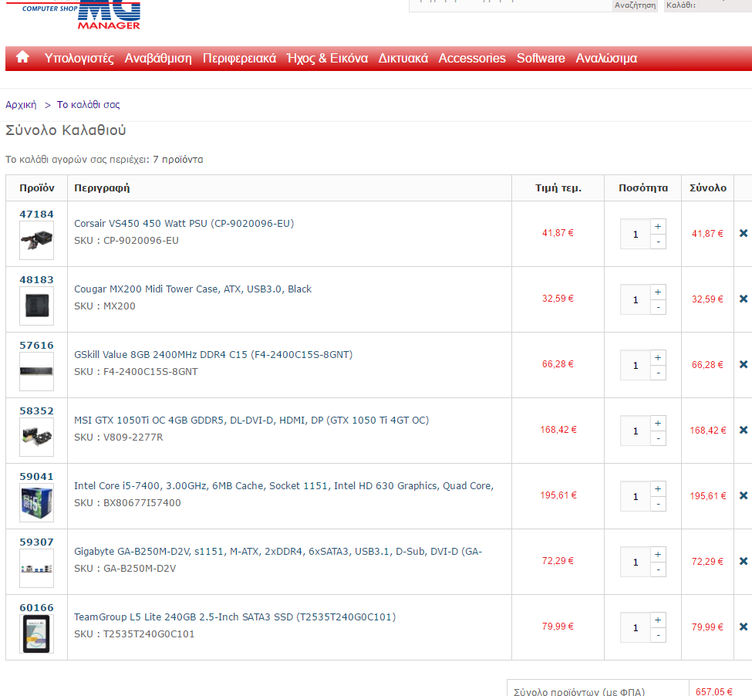Remove Corsair VS450 PSU from cart
The height and width of the screenshot is (696, 752).
coord(744,233)
